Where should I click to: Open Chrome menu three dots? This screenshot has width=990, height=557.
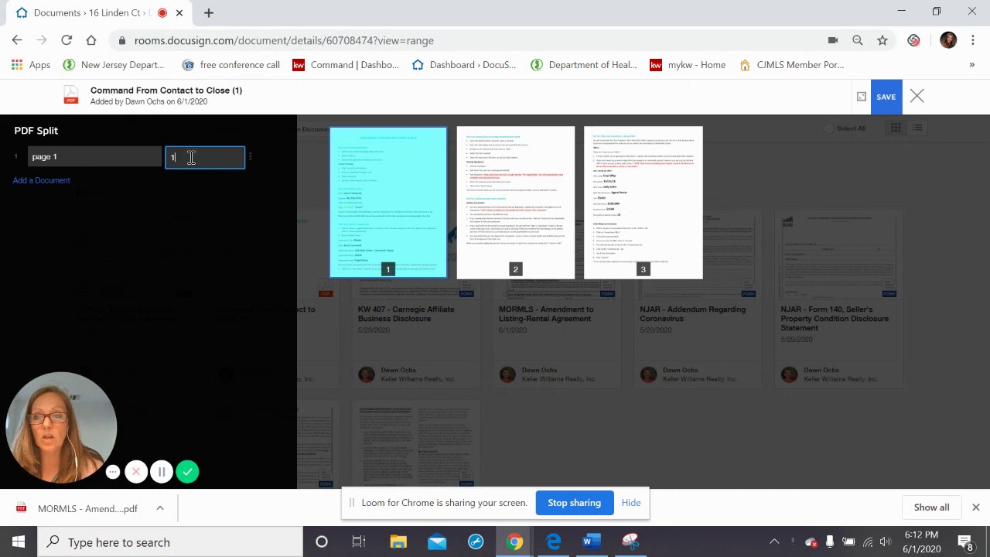[x=973, y=40]
